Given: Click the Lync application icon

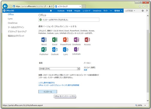Looking at the screenshot, I should [x=66, y=50].
